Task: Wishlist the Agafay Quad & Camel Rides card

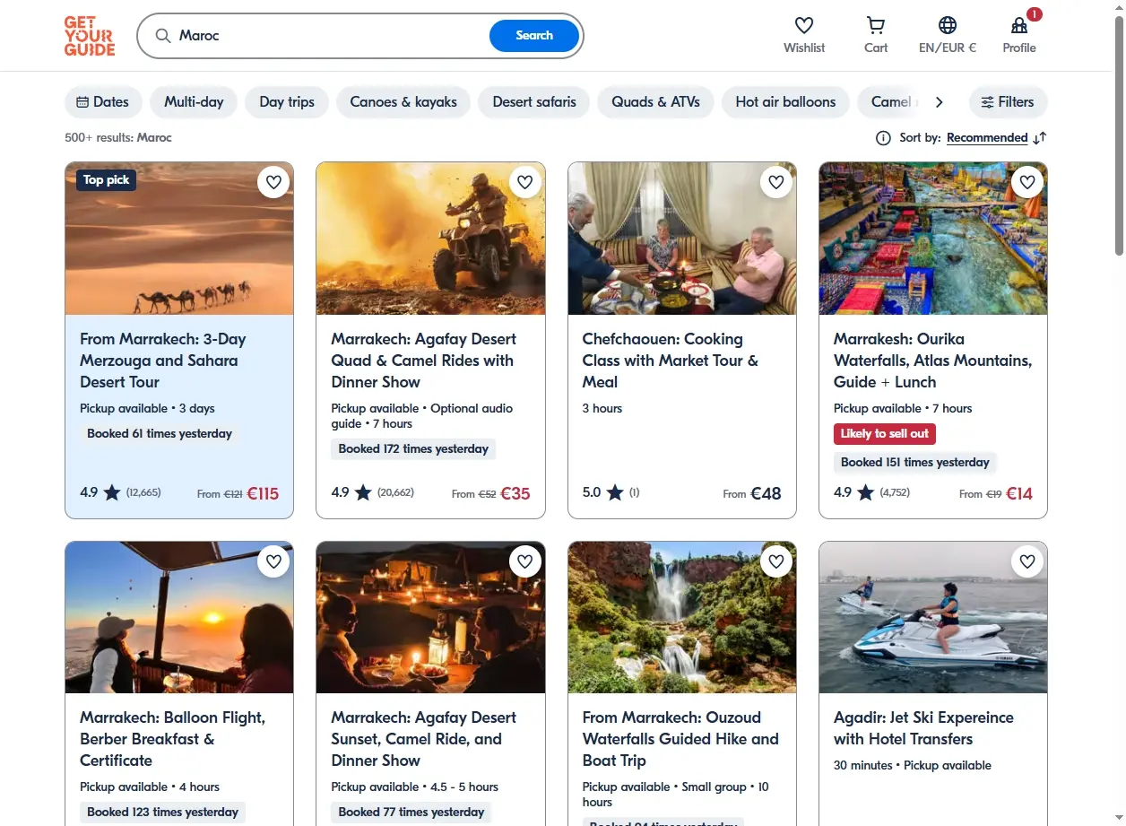Action: pyautogui.click(x=525, y=182)
